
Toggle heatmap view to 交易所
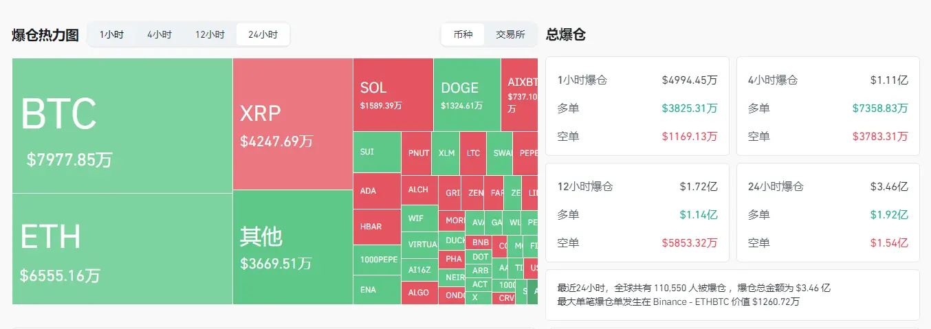(x=510, y=34)
